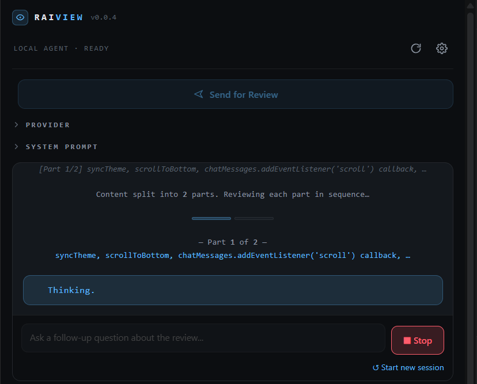Click the refresh circular arrow icon
Screen dimensions: 477x384
click(x=416, y=48)
